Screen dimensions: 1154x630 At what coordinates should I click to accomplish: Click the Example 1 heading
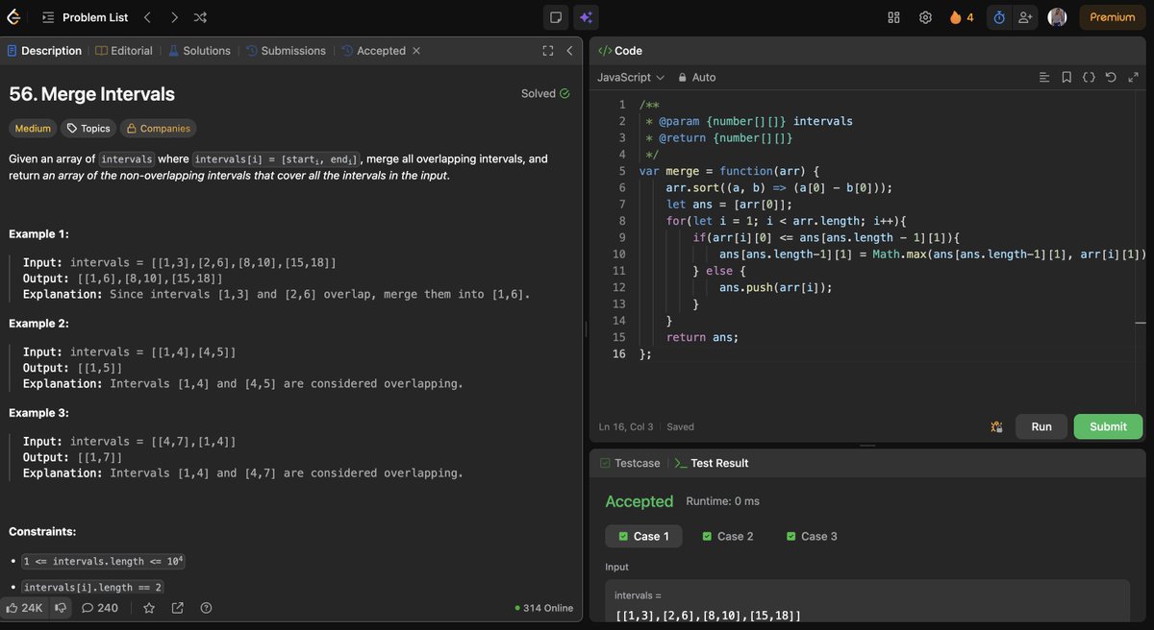pyautogui.click(x=38, y=234)
